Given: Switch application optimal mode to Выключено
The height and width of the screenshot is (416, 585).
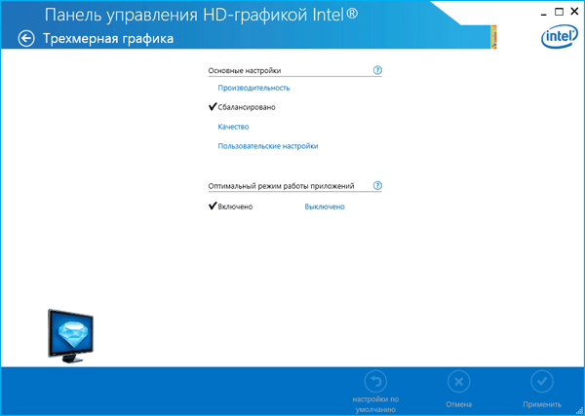Looking at the screenshot, I should point(325,207).
